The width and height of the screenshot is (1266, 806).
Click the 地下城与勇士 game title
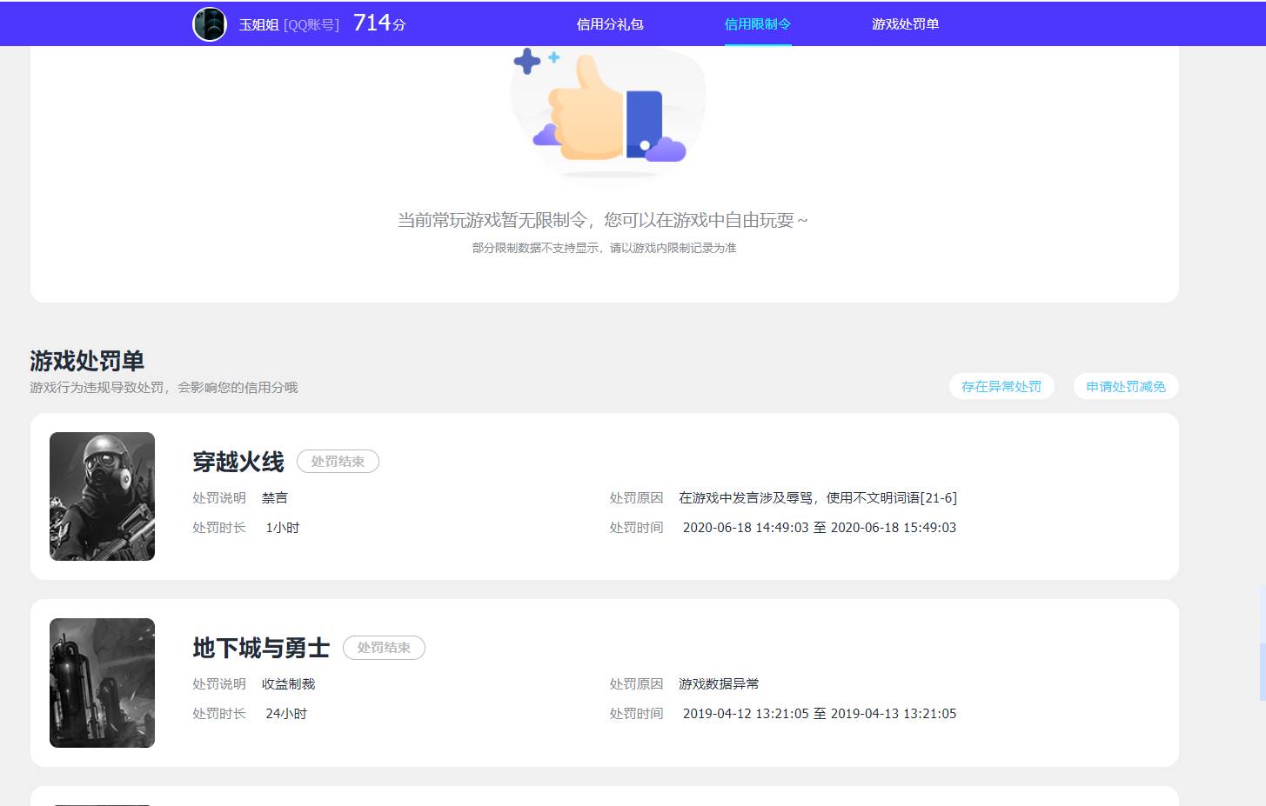coord(261,648)
